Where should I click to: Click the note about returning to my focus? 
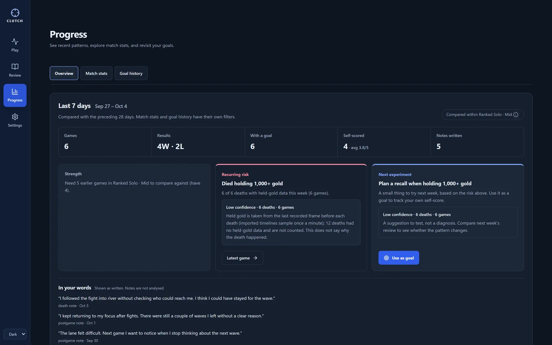click(x=161, y=316)
